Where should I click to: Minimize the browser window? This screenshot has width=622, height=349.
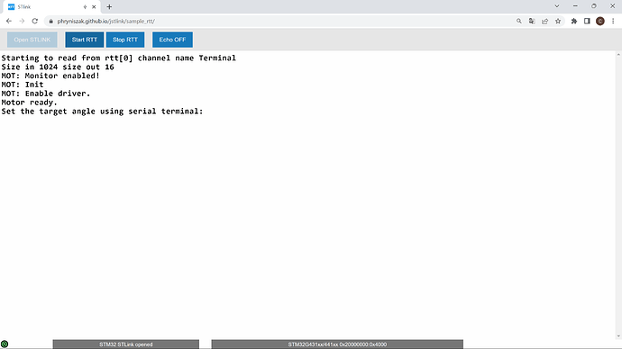[x=575, y=6]
